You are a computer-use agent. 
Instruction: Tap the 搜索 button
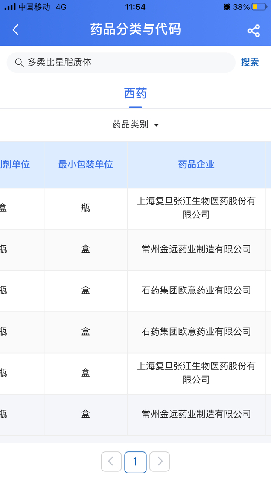point(250,63)
